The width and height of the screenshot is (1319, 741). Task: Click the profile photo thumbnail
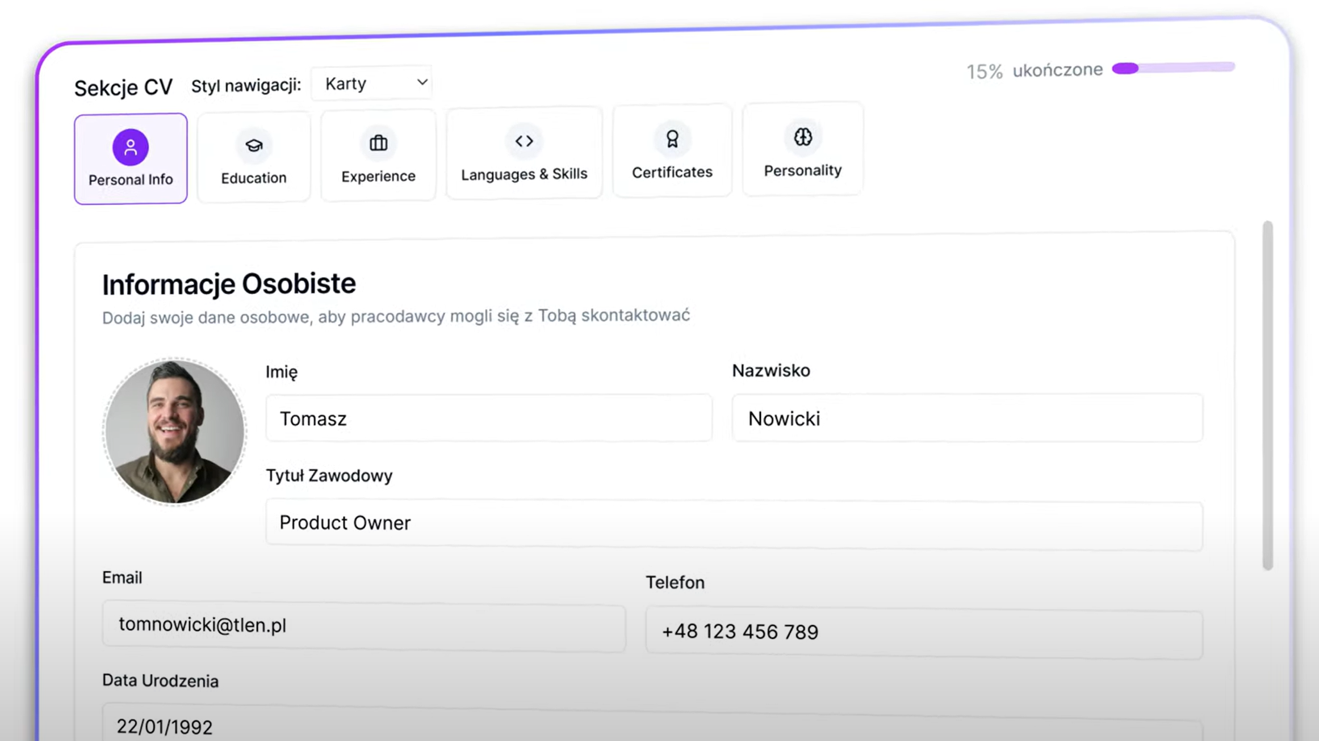coord(174,432)
